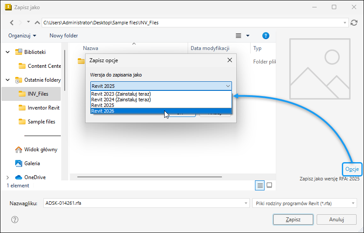Collapse the Revit 2025 version combo box
364x233 pixels.
click(161, 86)
